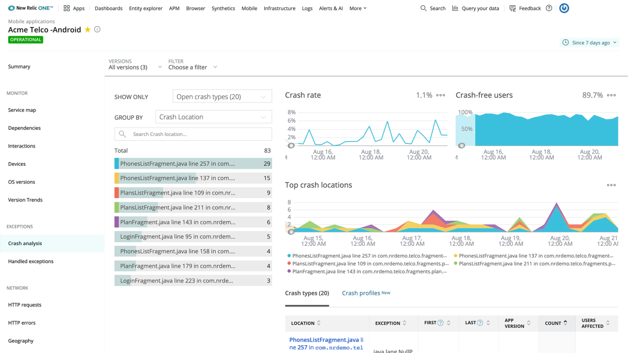Click the Crash rate chart range handle

tap(291, 146)
